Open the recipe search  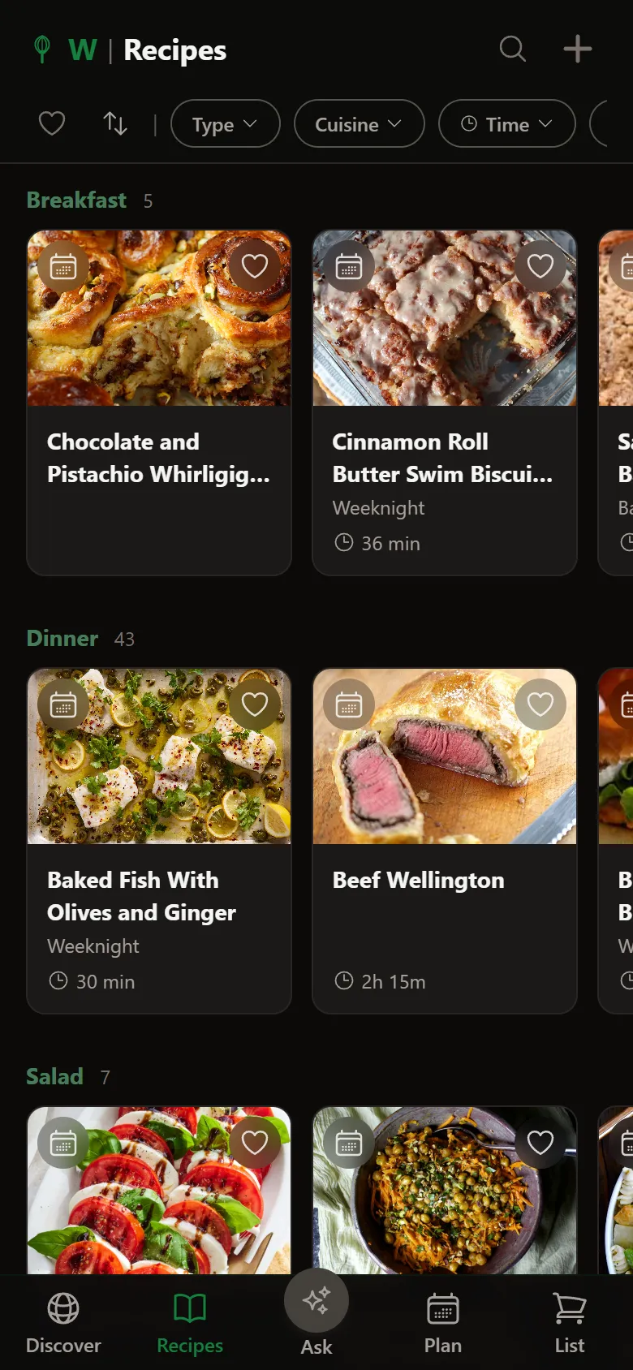point(512,50)
